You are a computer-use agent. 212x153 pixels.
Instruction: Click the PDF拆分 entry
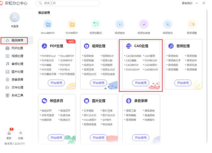point(65,70)
